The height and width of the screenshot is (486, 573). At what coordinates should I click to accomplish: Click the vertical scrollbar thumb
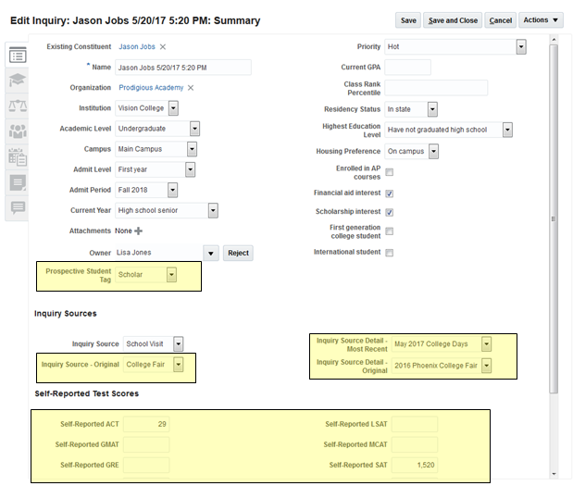[x=554, y=218]
